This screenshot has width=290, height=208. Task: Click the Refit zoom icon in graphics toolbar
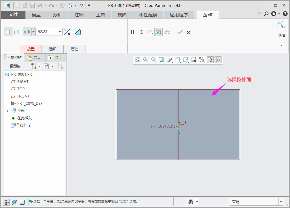click(x=138, y=60)
